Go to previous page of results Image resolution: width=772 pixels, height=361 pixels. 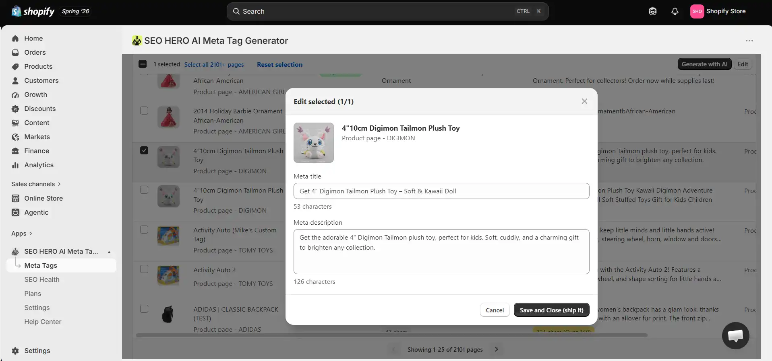(394, 349)
